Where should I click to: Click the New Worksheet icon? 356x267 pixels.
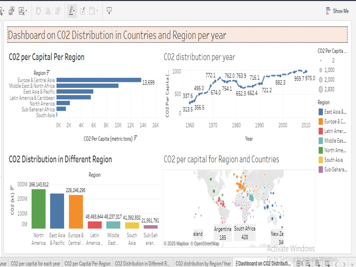[308, 263]
